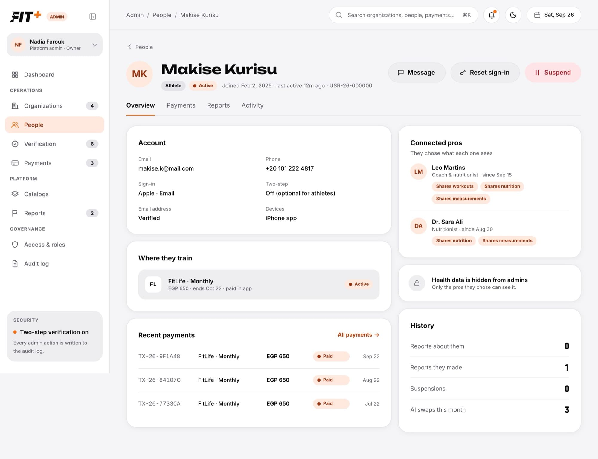
Task: Click the email makise.k@mail.com
Action: pos(166,168)
